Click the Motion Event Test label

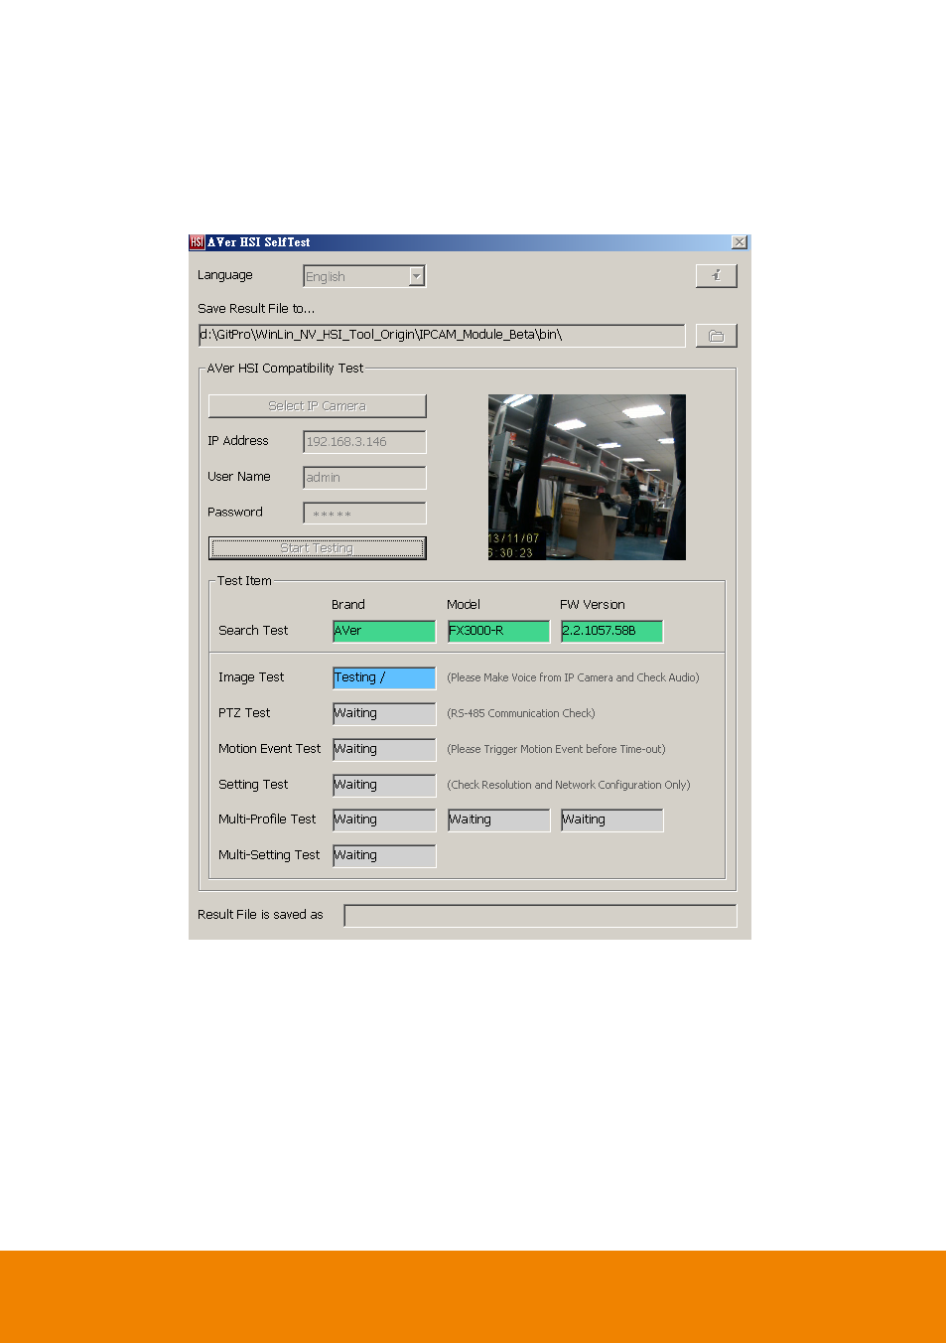tap(270, 749)
